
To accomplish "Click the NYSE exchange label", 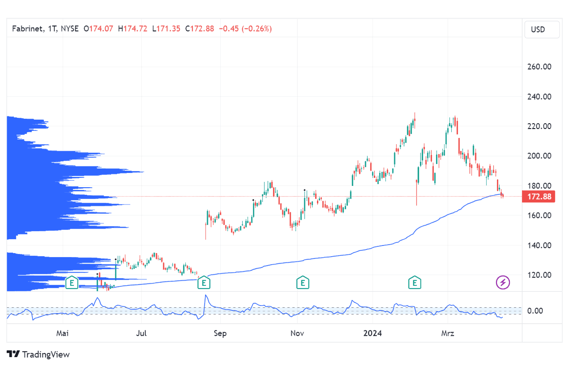I will point(70,28).
